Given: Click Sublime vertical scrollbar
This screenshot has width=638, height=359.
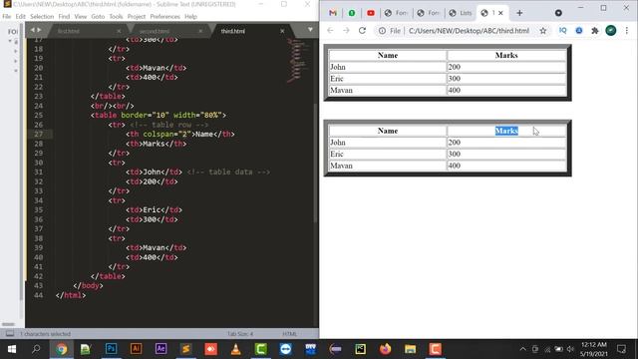Looking at the screenshot, I should pyautogui.click(x=315, y=163).
